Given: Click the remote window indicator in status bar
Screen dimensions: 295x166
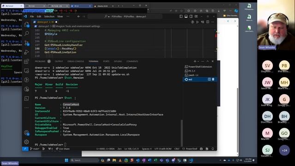Looking at the screenshot, I should (x=25, y=148).
